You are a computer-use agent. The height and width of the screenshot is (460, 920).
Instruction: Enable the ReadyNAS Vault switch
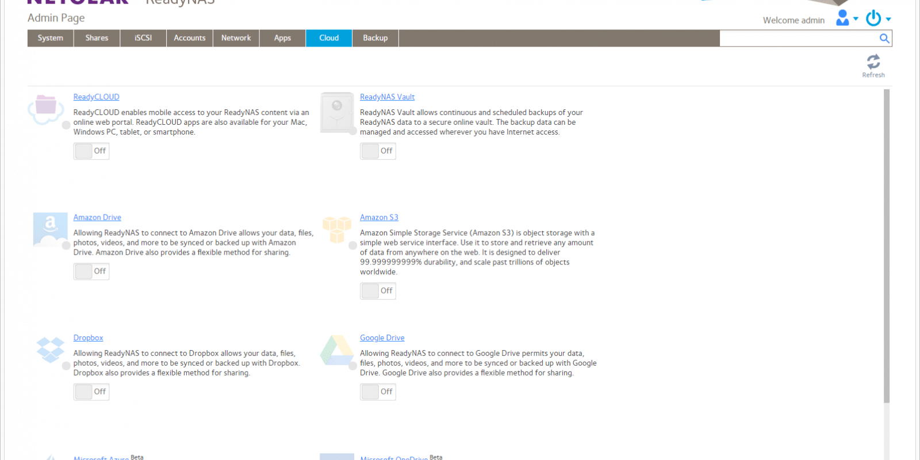[x=378, y=151]
